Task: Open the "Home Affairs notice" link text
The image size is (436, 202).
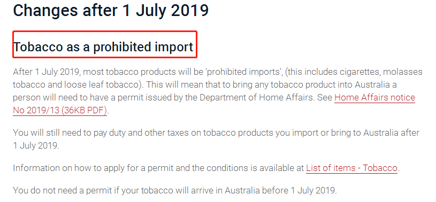Action: 374,98
